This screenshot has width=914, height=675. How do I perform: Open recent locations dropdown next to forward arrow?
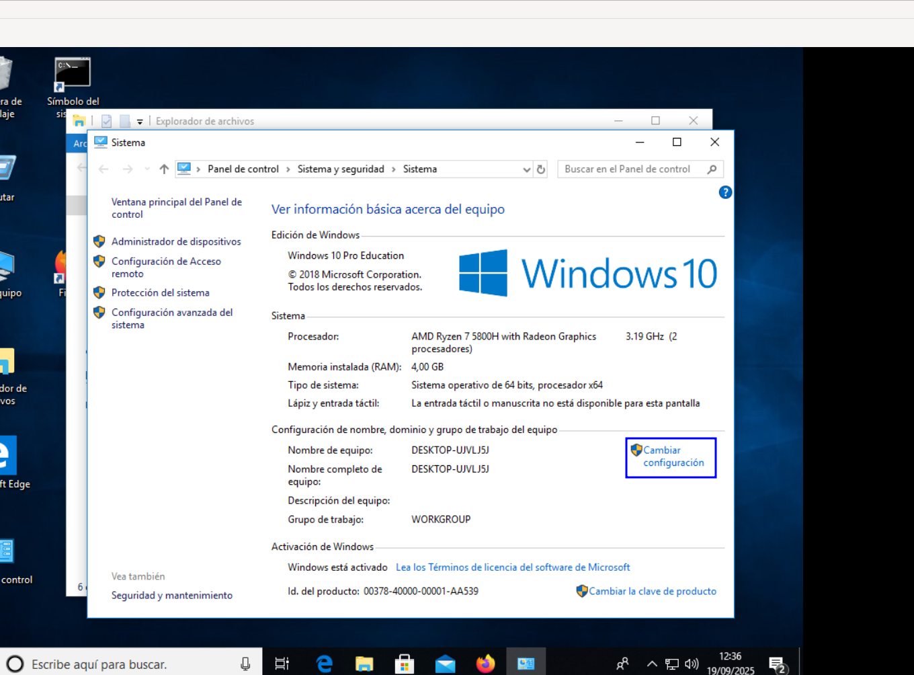click(147, 169)
